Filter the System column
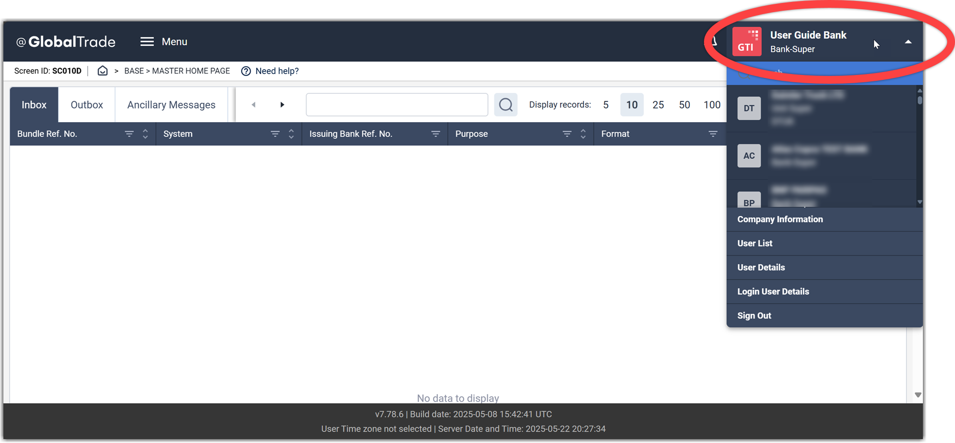This screenshot has height=443, width=955. (x=275, y=134)
